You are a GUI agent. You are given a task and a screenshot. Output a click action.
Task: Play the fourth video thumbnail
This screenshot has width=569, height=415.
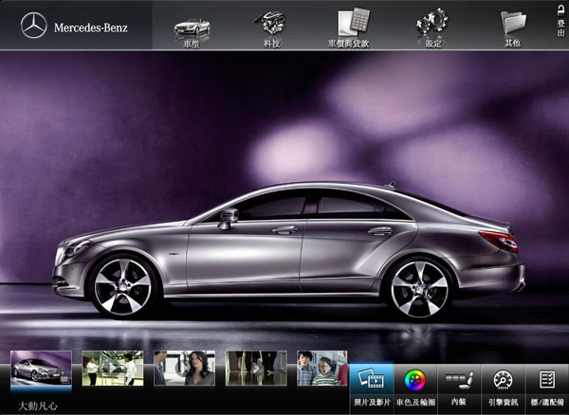point(256,369)
